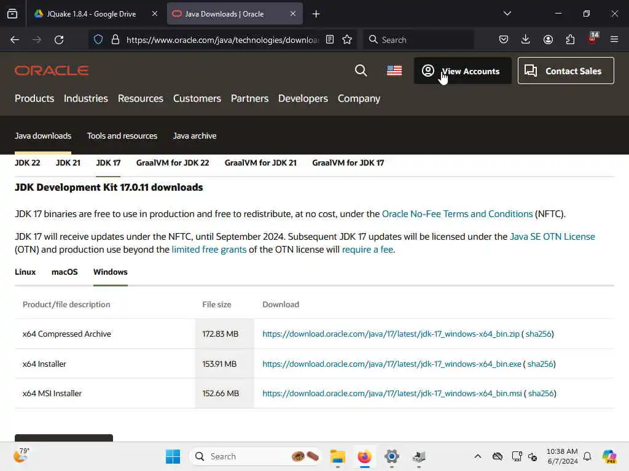Viewport: 629px width, 471px height.
Task: Open sha256 link for x64 Compressed Archive
Action: tap(538, 334)
